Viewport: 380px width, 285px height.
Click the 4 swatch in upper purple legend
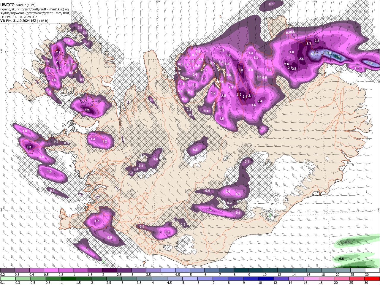[167, 270]
